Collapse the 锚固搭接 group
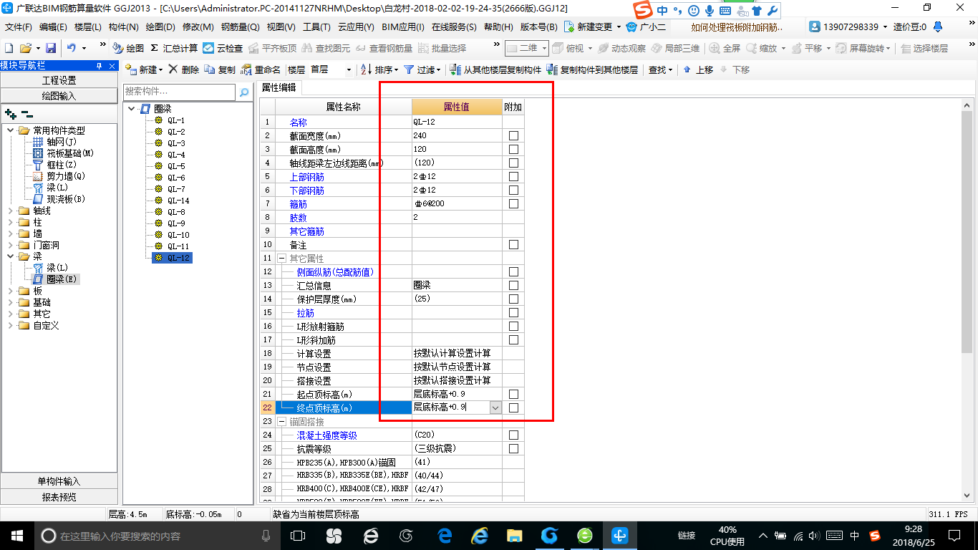978x550 pixels. pos(282,421)
